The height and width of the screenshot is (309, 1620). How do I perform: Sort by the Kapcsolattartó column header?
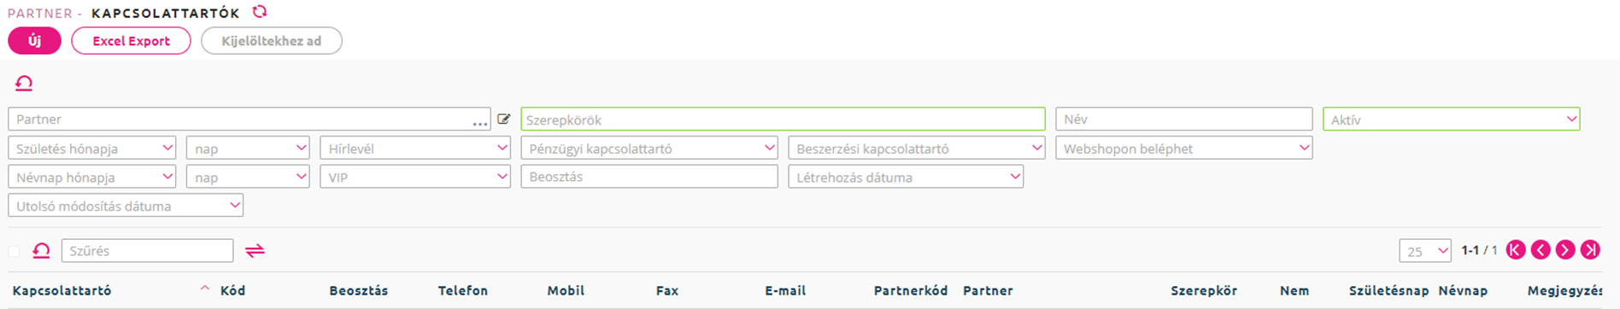[x=62, y=290]
